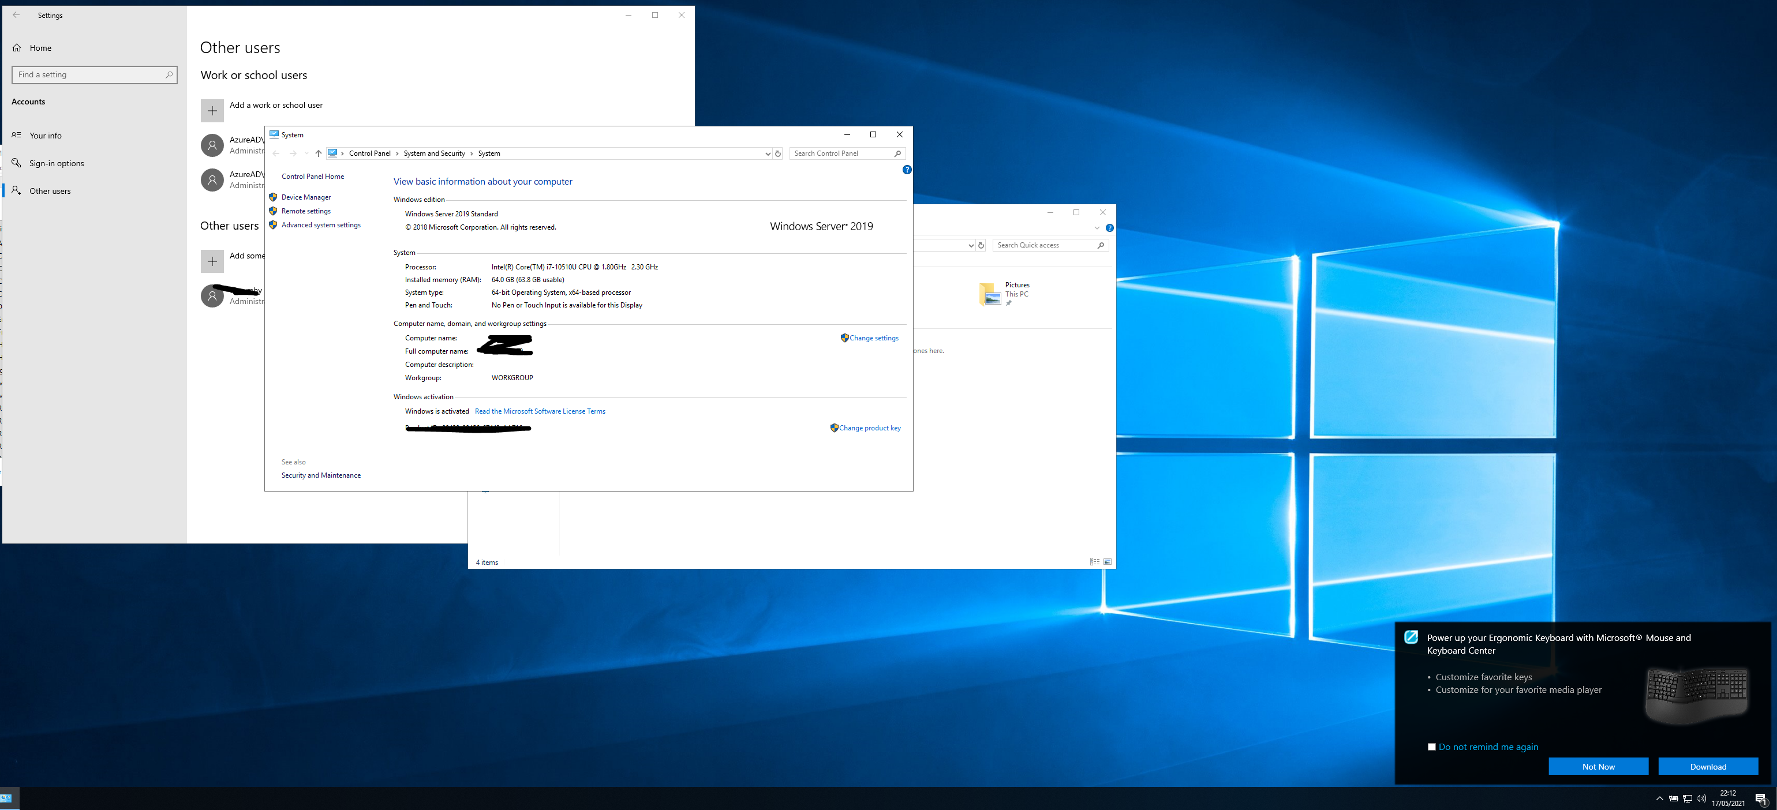
Task: Click shield icon beside Advanced system settings
Action: (273, 225)
